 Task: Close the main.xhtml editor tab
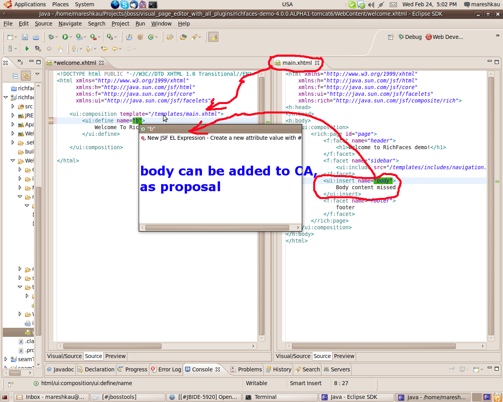tap(317, 63)
